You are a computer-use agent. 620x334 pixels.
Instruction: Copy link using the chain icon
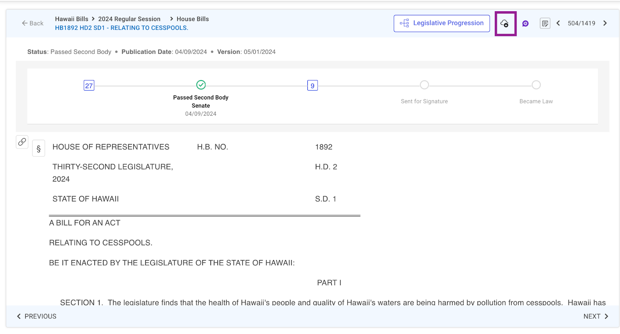click(x=22, y=142)
